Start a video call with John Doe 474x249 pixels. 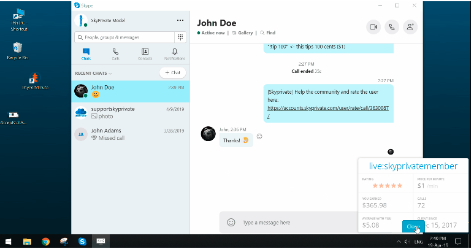[373, 27]
